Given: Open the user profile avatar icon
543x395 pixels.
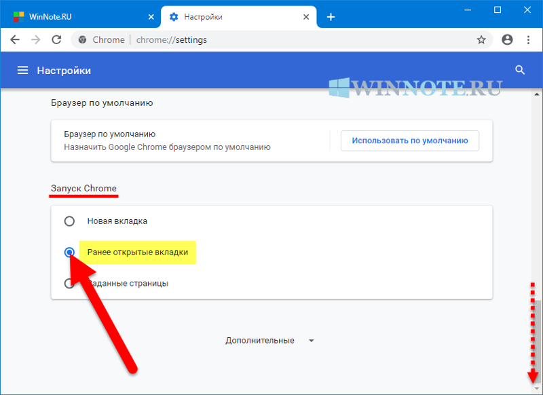Looking at the screenshot, I should 506,40.
